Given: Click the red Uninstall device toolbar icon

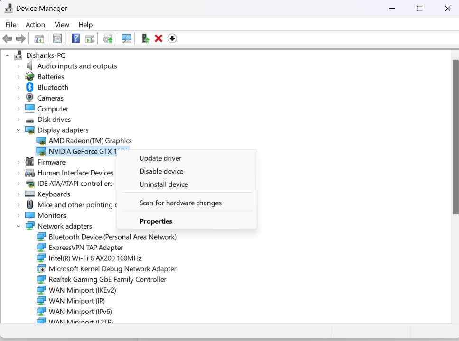Looking at the screenshot, I should tap(158, 38).
